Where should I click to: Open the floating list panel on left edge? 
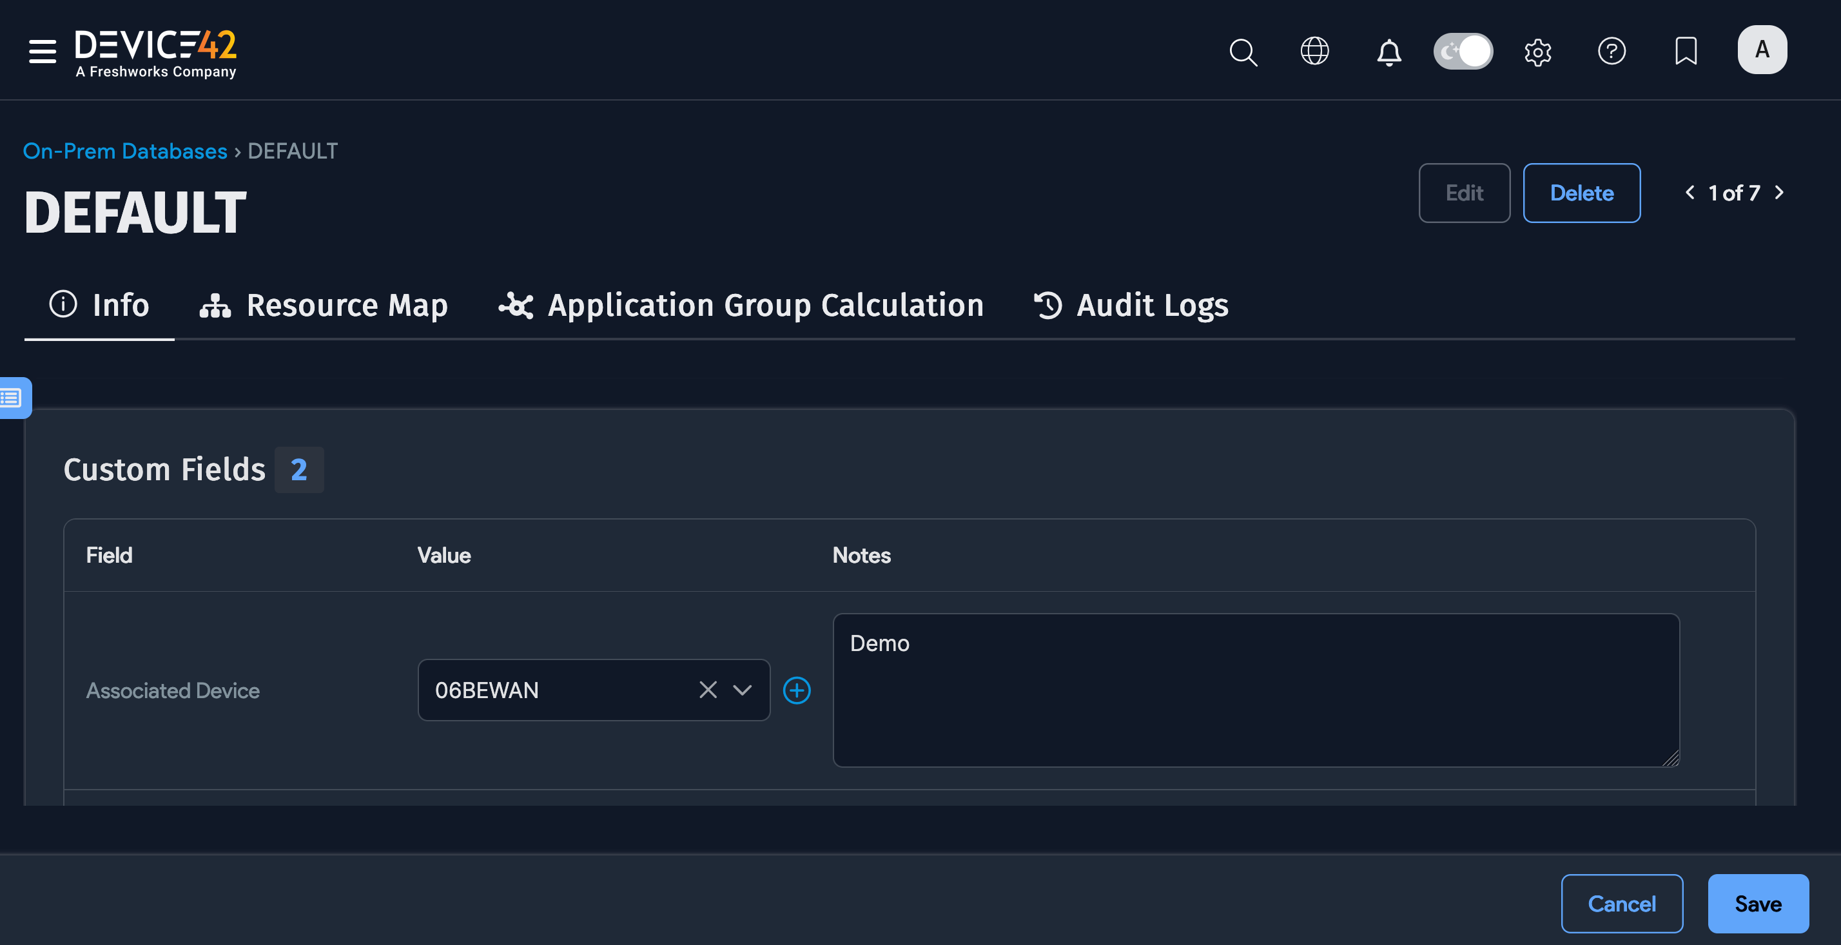pos(12,398)
